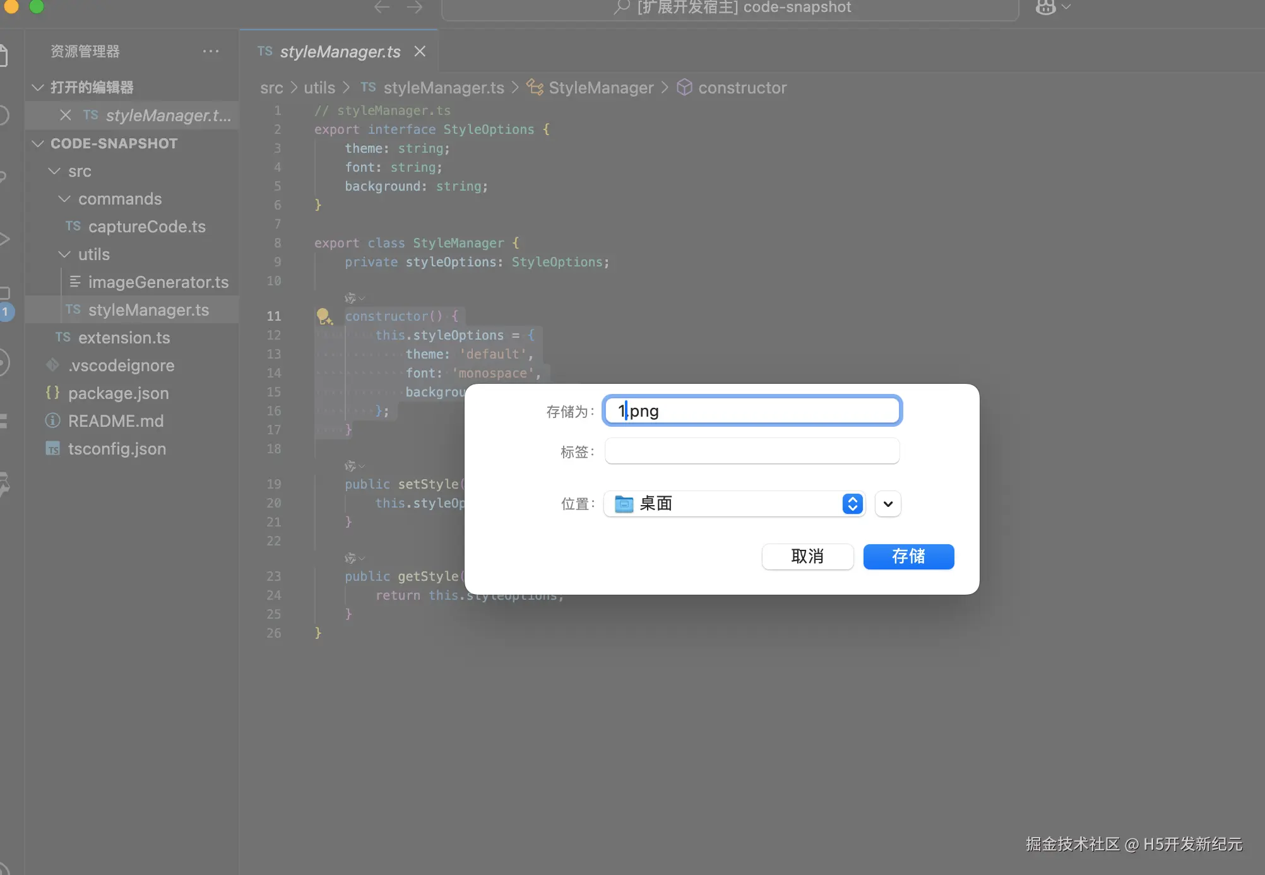Open package.json in the file tree
The width and height of the screenshot is (1265, 875).
click(x=132, y=393)
